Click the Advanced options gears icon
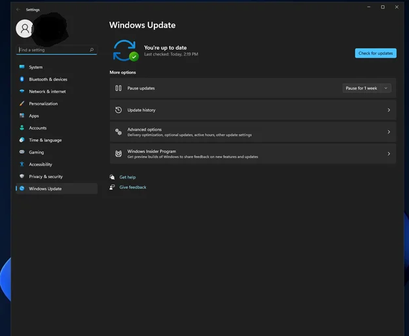Viewport: 409px width, 336px height. (118, 132)
